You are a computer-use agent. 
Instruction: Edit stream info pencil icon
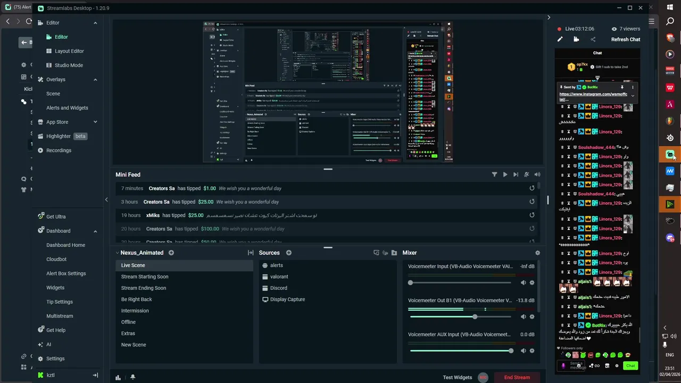coord(560,39)
